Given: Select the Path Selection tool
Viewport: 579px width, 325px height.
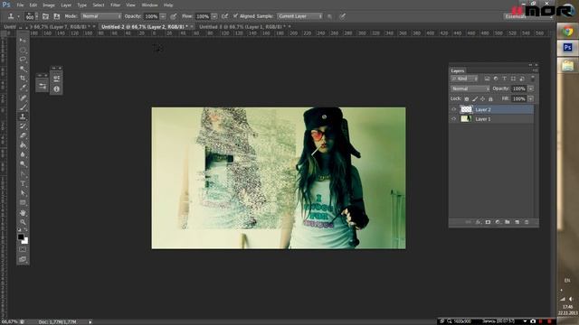Looking at the screenshot, I should pyautogui.click(x=23, y=193).
